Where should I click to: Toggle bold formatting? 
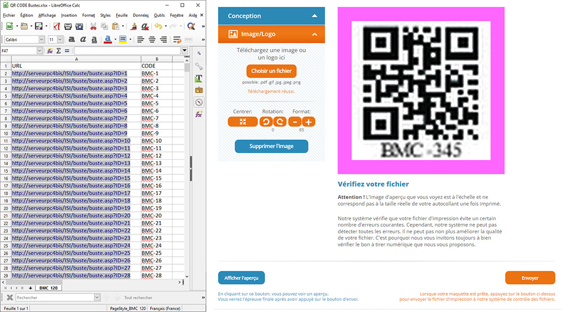(x=71, y=39)
